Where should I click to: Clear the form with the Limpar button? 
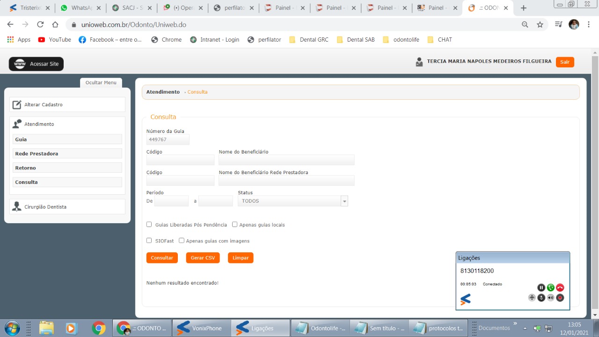tap(241, 258)
